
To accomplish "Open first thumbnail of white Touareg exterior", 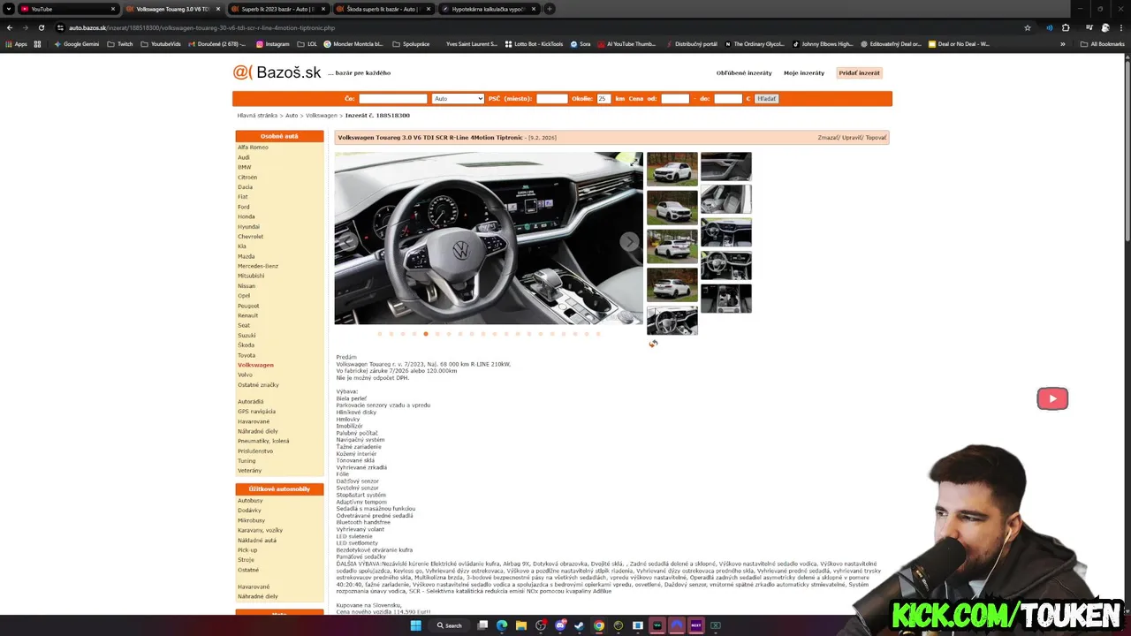I will point(672,169).
